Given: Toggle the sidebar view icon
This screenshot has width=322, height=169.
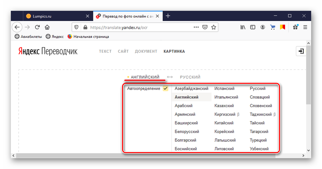Looking at the screenshot, I should tap(253, 27).
